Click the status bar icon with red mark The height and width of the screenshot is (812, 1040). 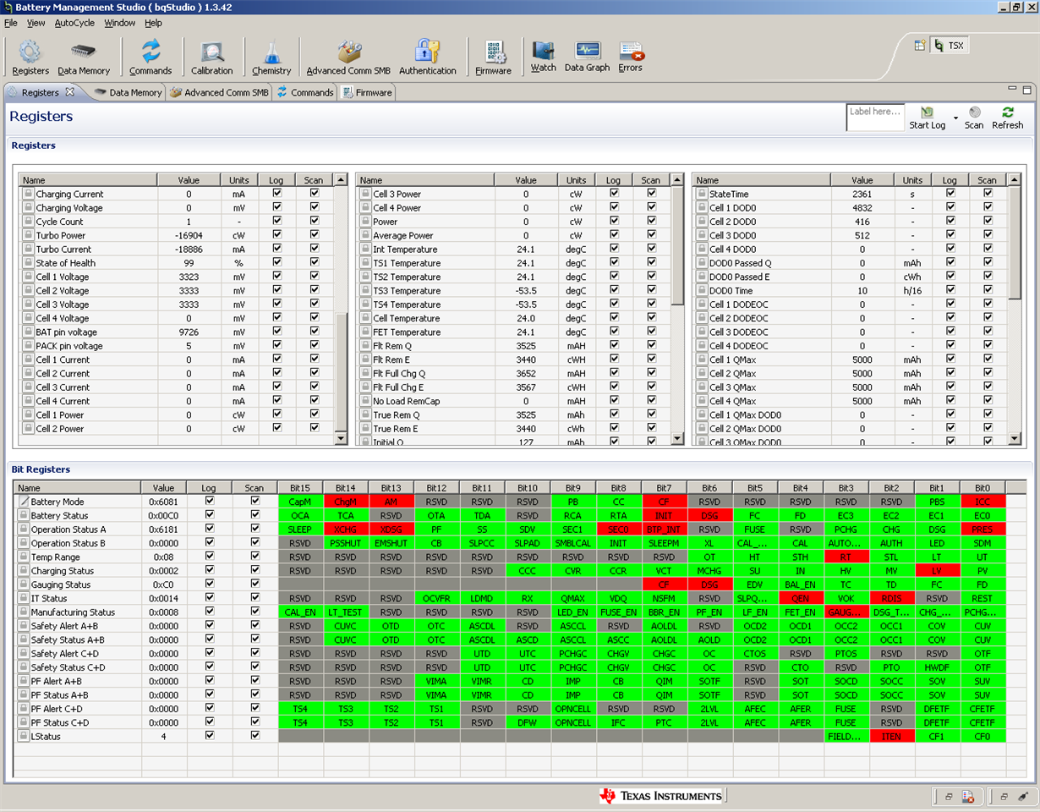point(967,796)
